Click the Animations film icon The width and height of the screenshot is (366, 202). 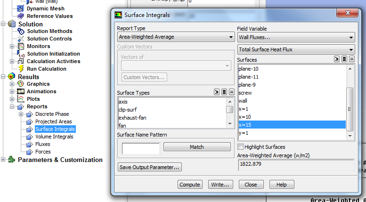coord(21,91)
